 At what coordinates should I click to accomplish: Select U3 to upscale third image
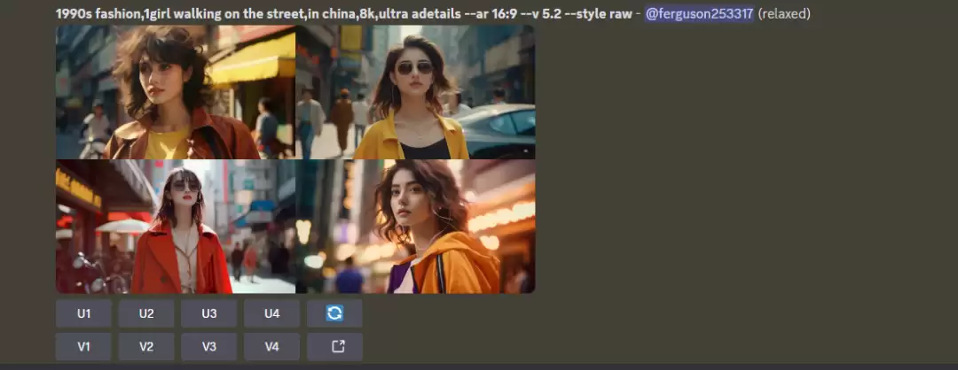(x=208, y=313)
